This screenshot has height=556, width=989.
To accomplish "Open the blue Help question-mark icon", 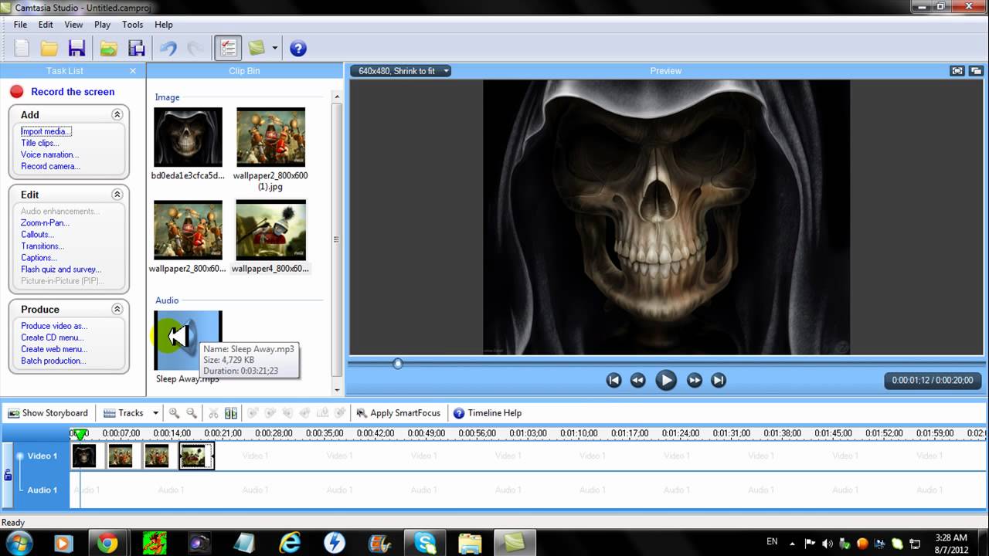I will (x=298, y=49).
